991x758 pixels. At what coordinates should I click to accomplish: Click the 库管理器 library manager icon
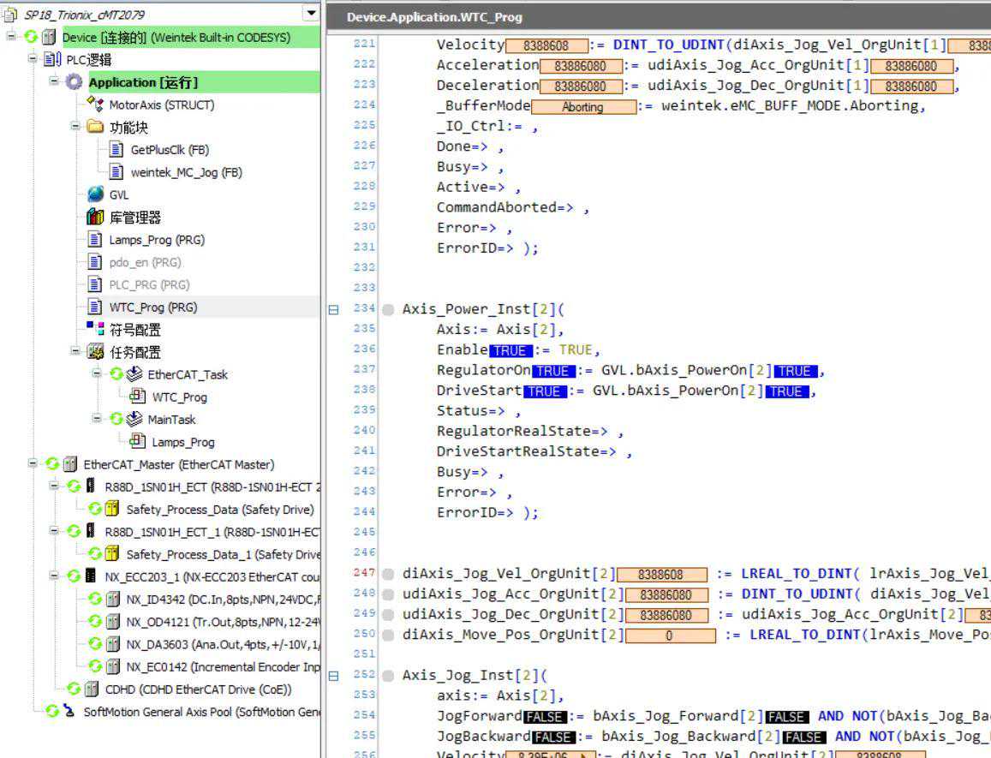tap(95, 218)
